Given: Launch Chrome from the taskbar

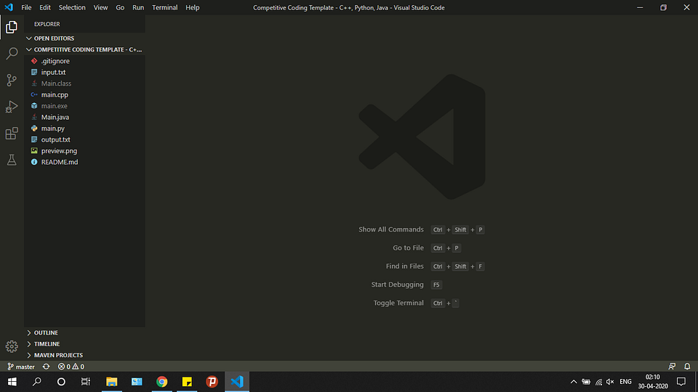Looking at the screenshot, I should pyautogui.click(x=162, y=382).
